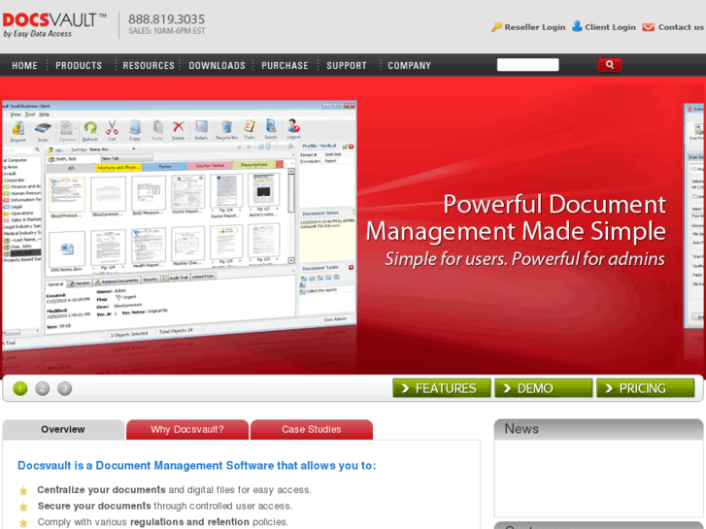This screenshot has height=529, width=706.
Task: Click the Docsvault Document Management Software heading
Action: click(196, 466)
